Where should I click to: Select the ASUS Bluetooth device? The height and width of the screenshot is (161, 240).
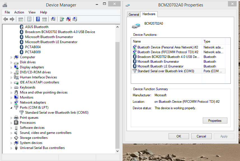coord(37,27)
